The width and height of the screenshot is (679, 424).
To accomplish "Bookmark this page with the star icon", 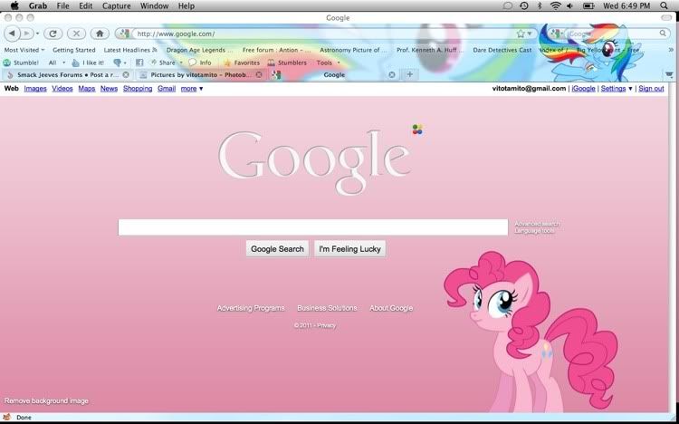I will pos(521,34).
